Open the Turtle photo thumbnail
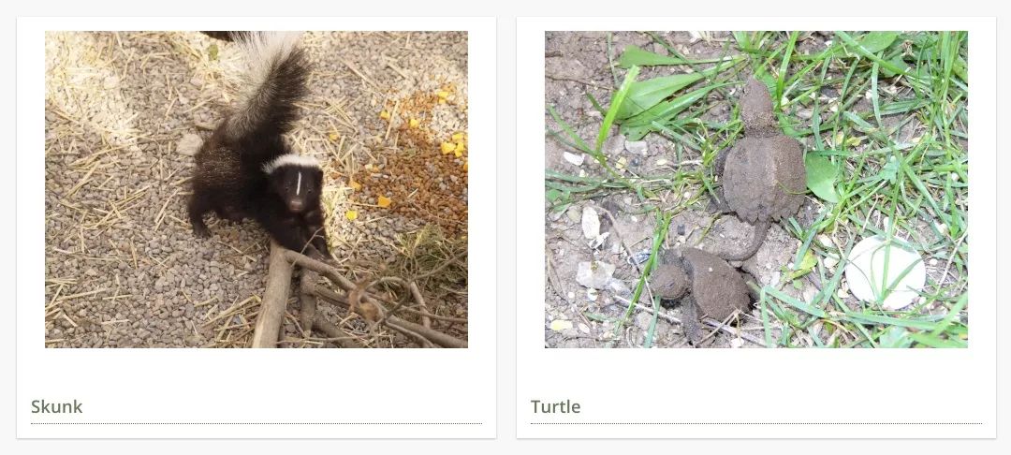 (755, 189)
